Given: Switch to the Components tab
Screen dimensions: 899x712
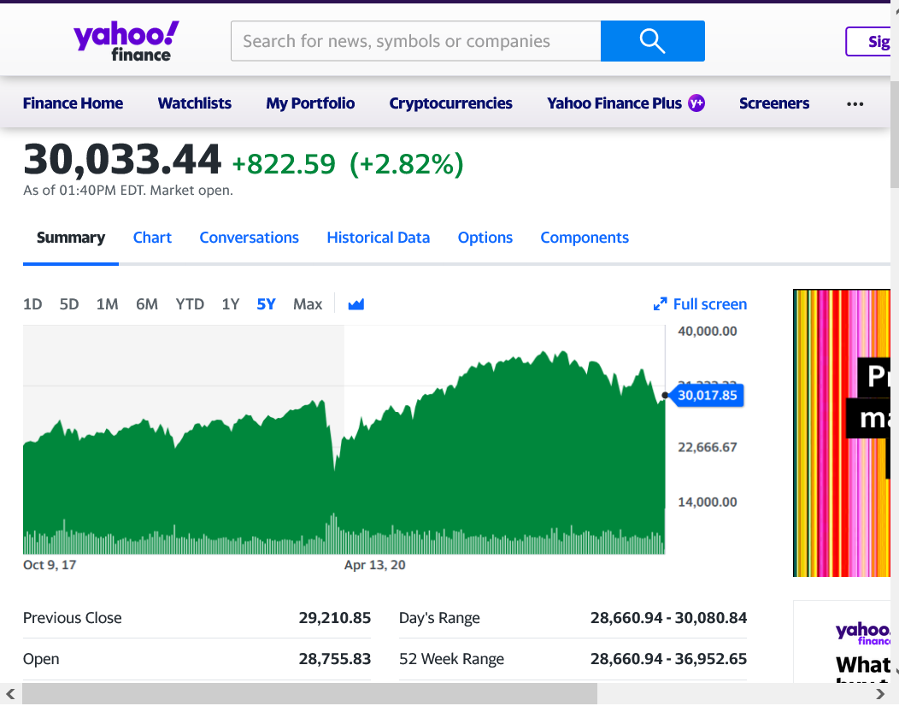Looking at the screenshot, I should (x=585, y=238).
